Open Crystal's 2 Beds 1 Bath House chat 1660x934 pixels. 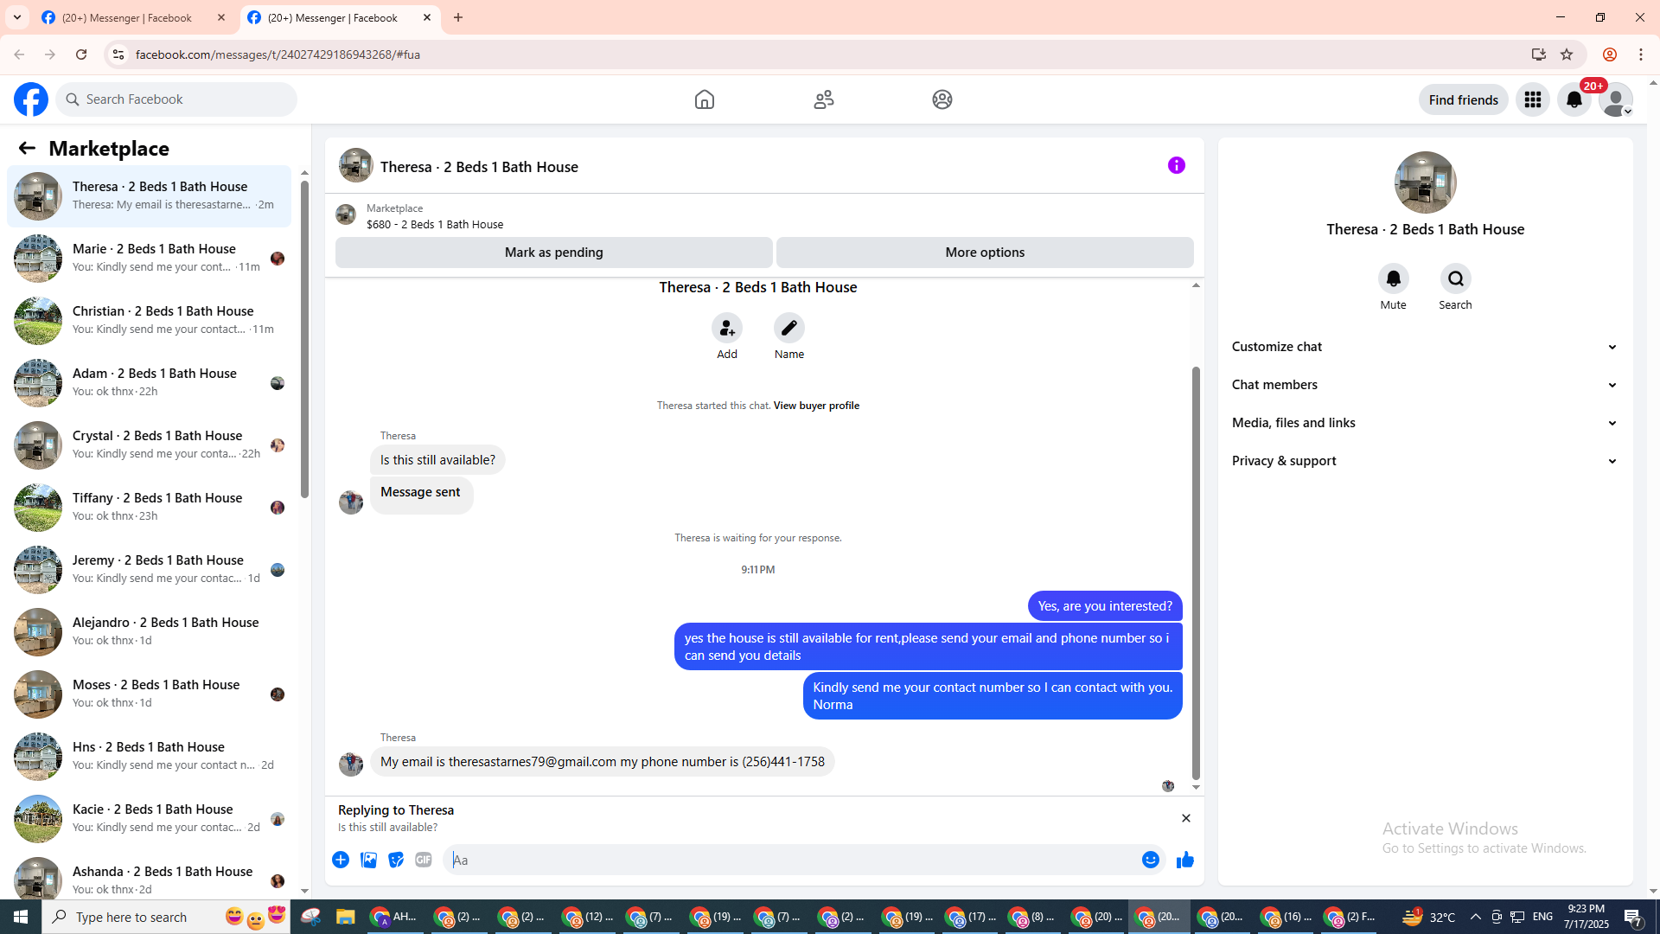pos(150,445)
